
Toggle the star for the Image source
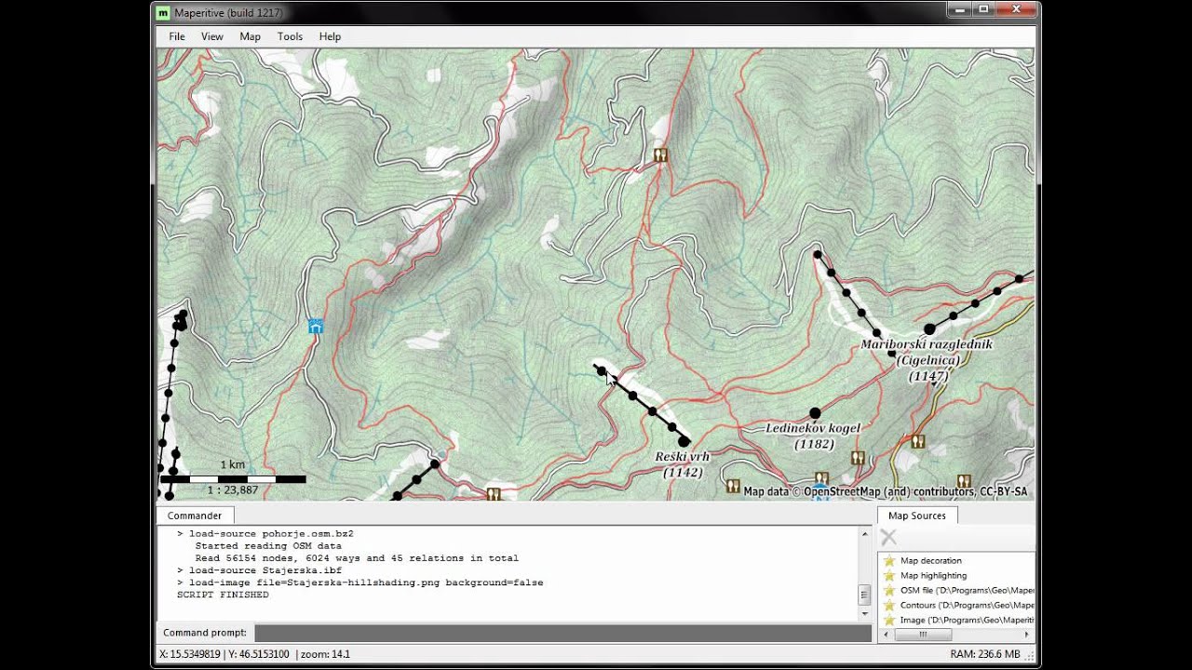pos(889,620)
